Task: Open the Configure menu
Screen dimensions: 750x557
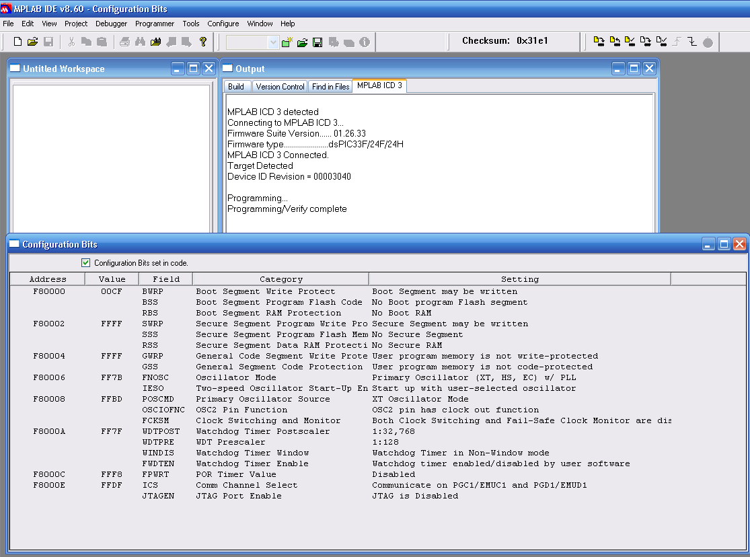Action: [x=223, y=24]
